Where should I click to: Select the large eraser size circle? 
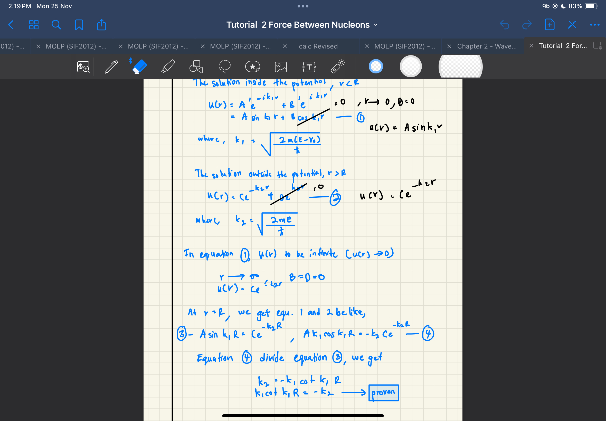(460, 66)
